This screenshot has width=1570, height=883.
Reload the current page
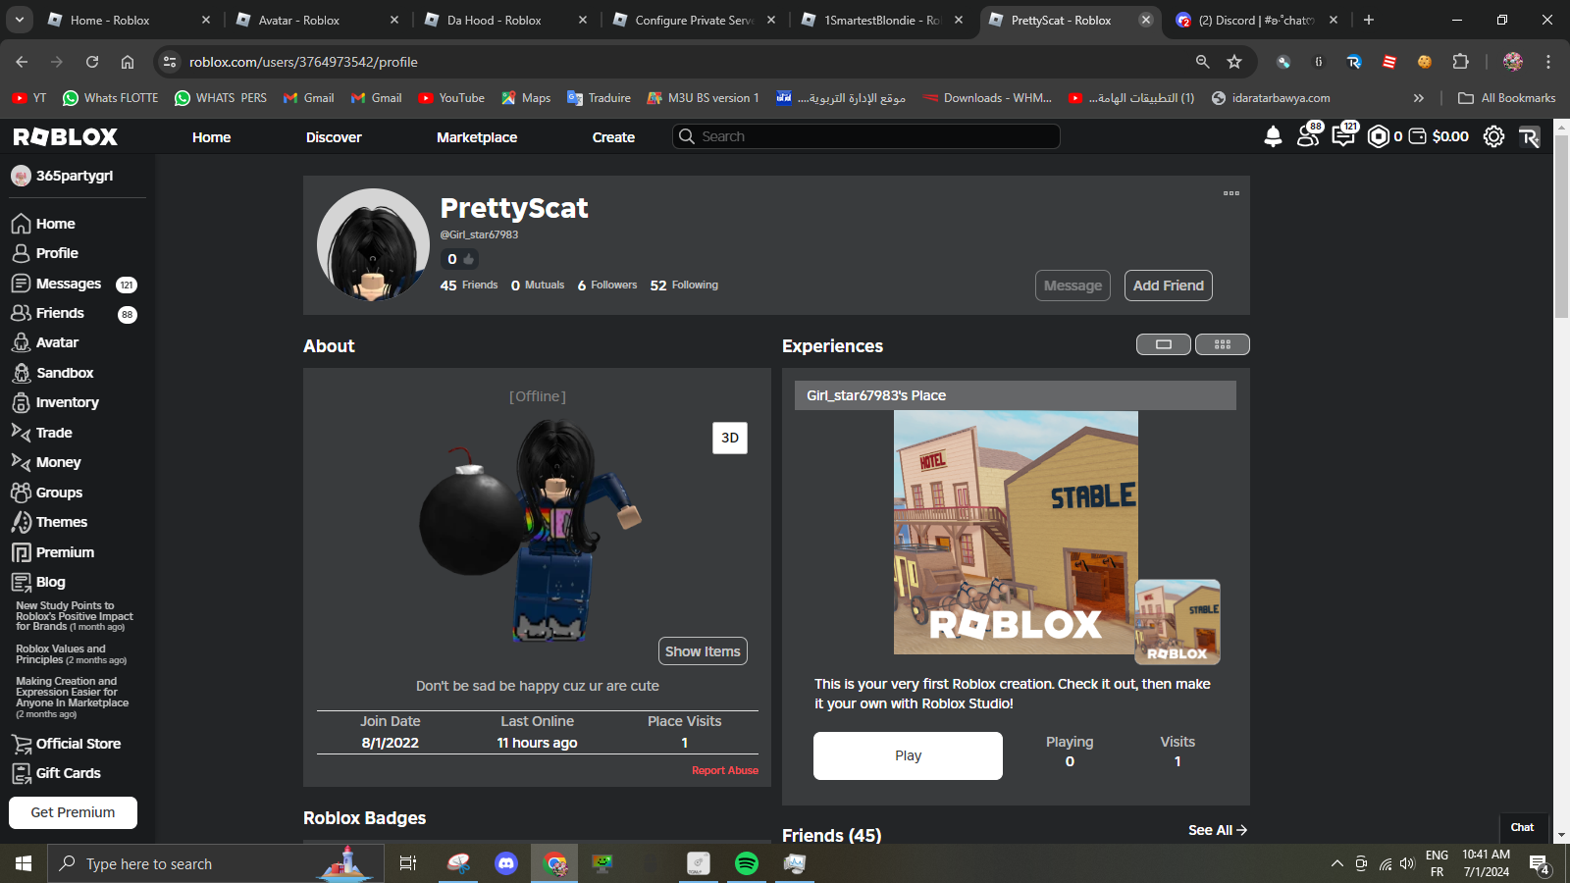pos(92,62)
